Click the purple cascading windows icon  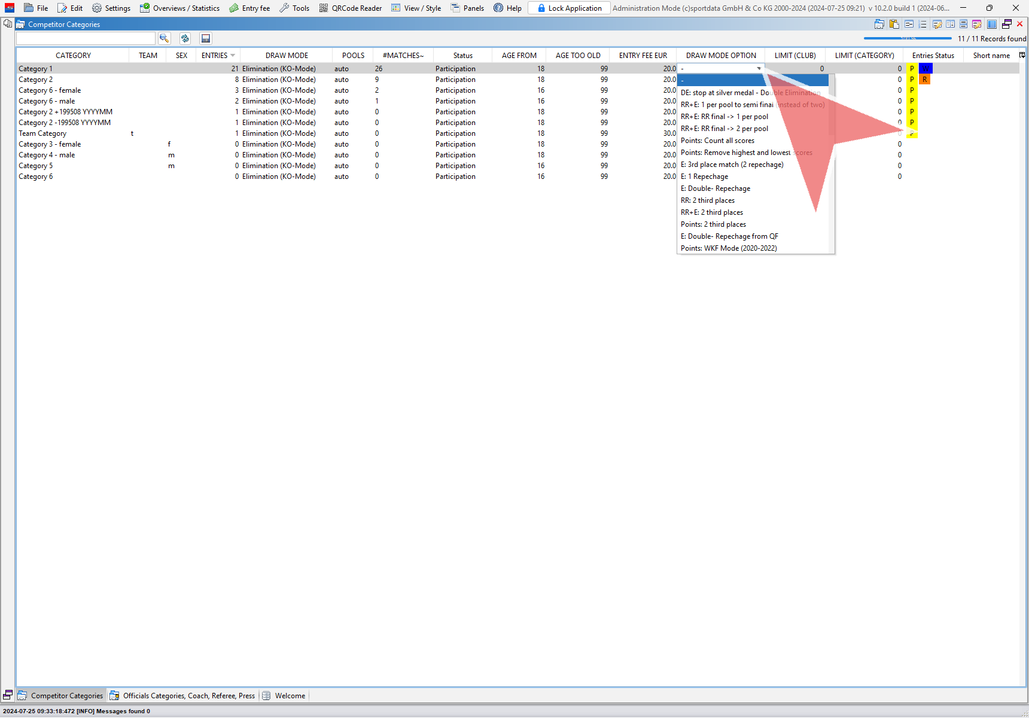(x=1007, y=25)
